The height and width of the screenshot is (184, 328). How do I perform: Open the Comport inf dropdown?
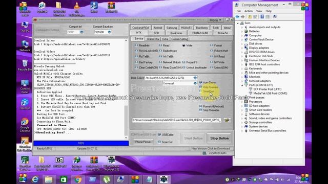click(81, 32)
